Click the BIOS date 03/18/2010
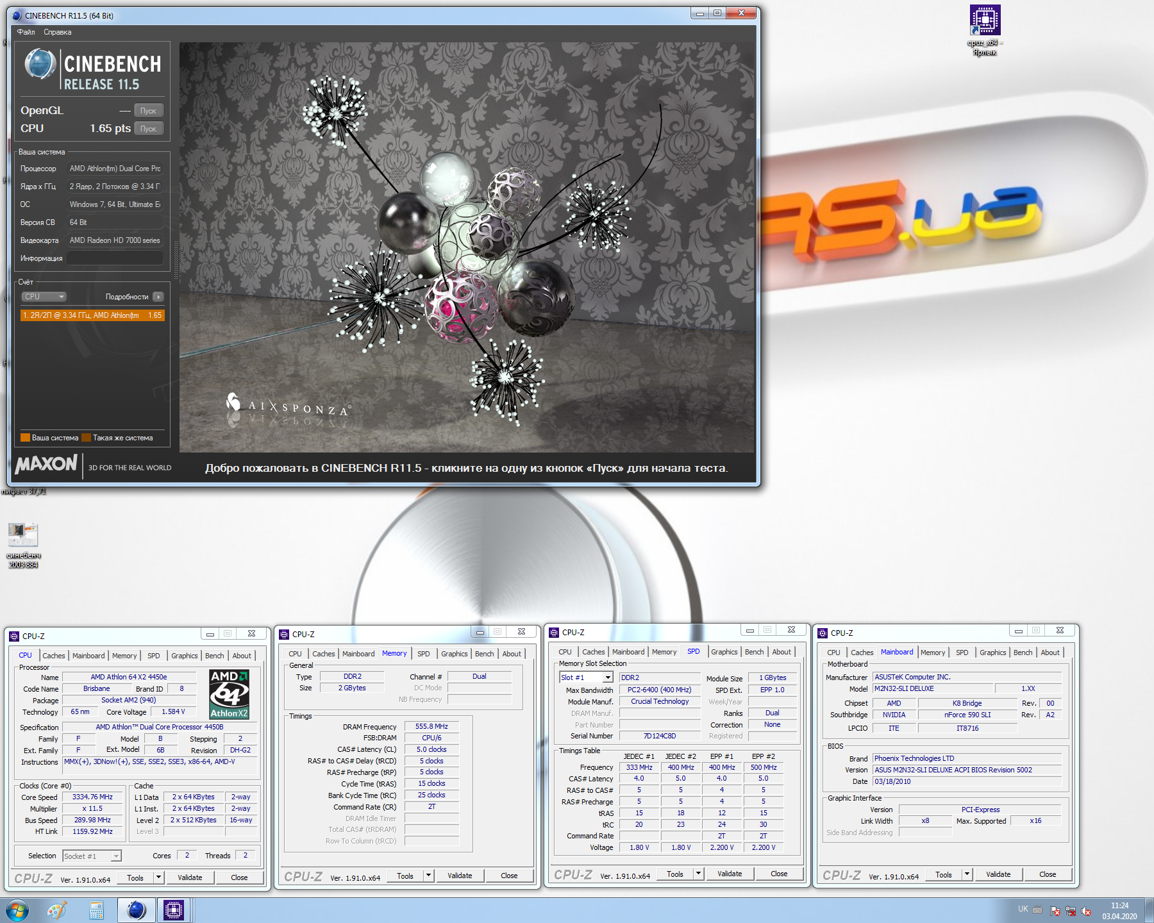The image size is (1154, 923). click(x=967, y=781)
